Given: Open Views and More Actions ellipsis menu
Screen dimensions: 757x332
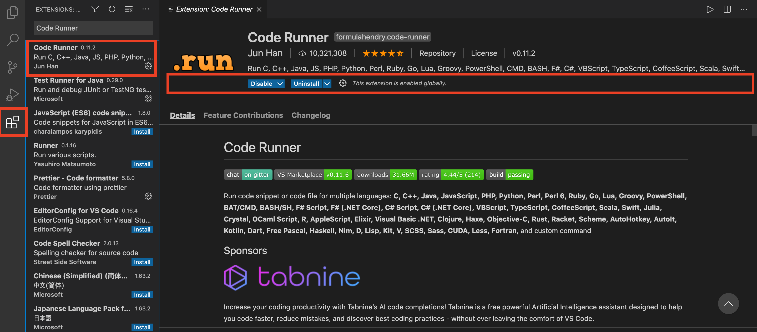Looking at the screenshot, I should 146,9.
